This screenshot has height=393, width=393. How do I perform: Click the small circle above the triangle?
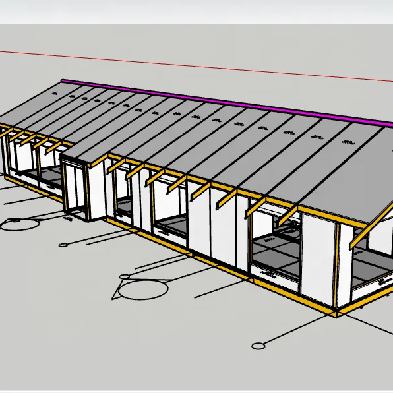coord(124,277)
